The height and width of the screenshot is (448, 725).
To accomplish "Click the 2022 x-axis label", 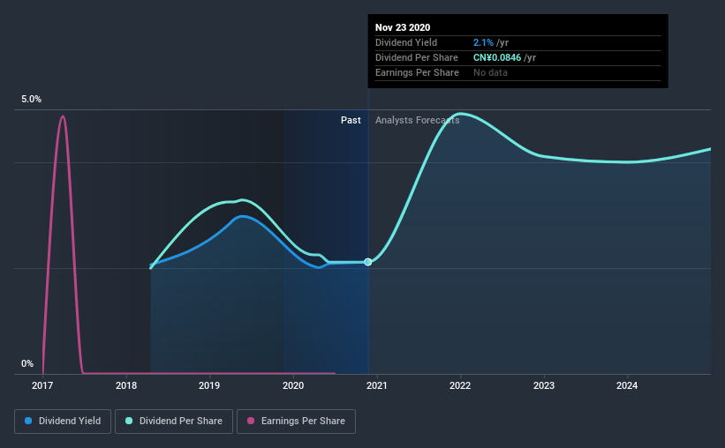I will pyautogui.click(x=460, y=385).
